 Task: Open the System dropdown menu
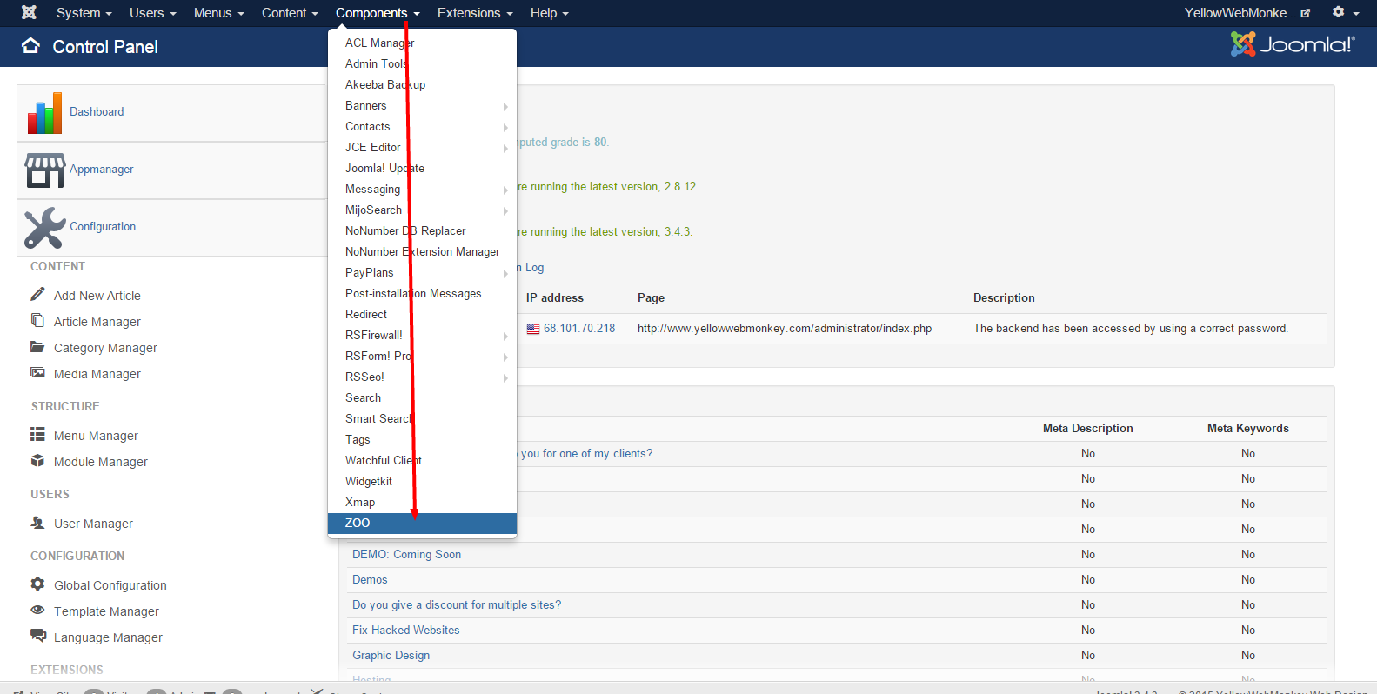pyautogui.click(x=84, y=13)
